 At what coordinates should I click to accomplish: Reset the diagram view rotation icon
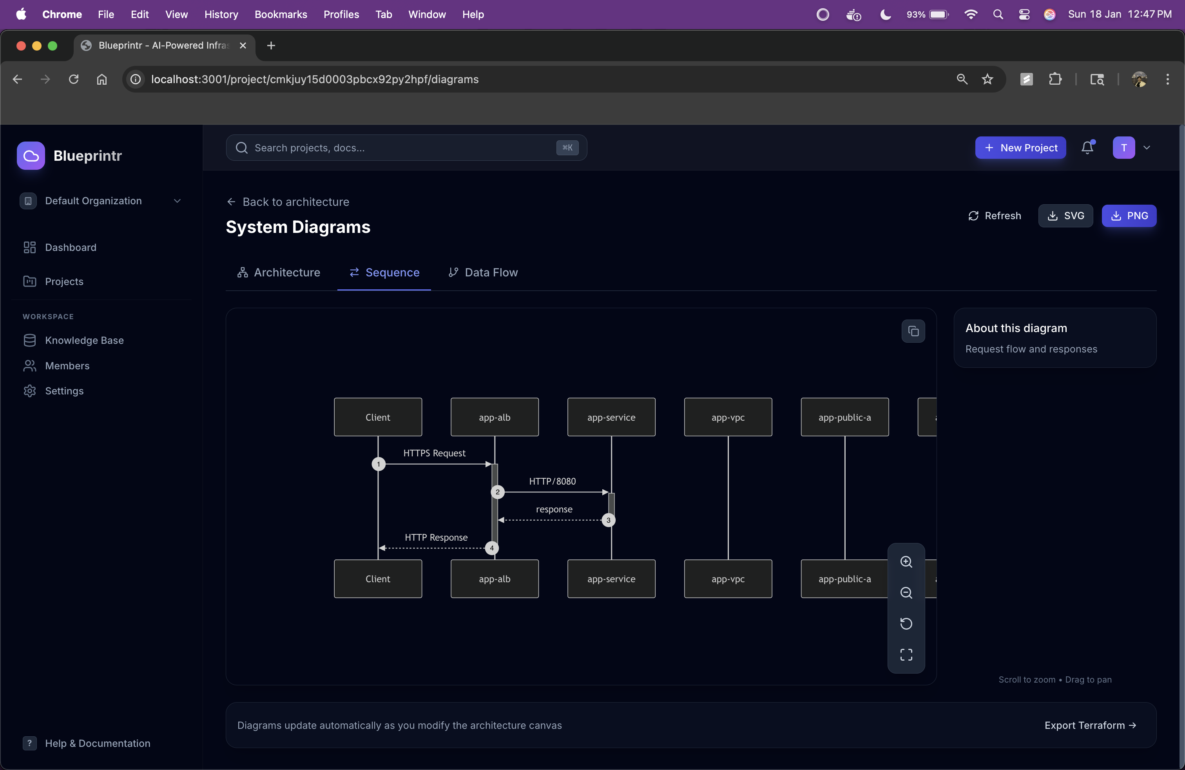pos(906,624)
